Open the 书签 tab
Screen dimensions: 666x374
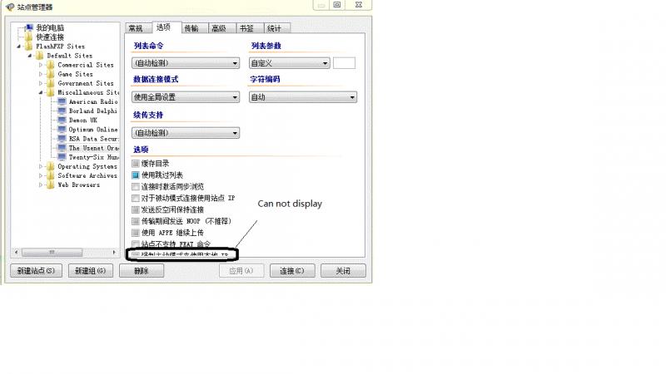pos(246,27)
